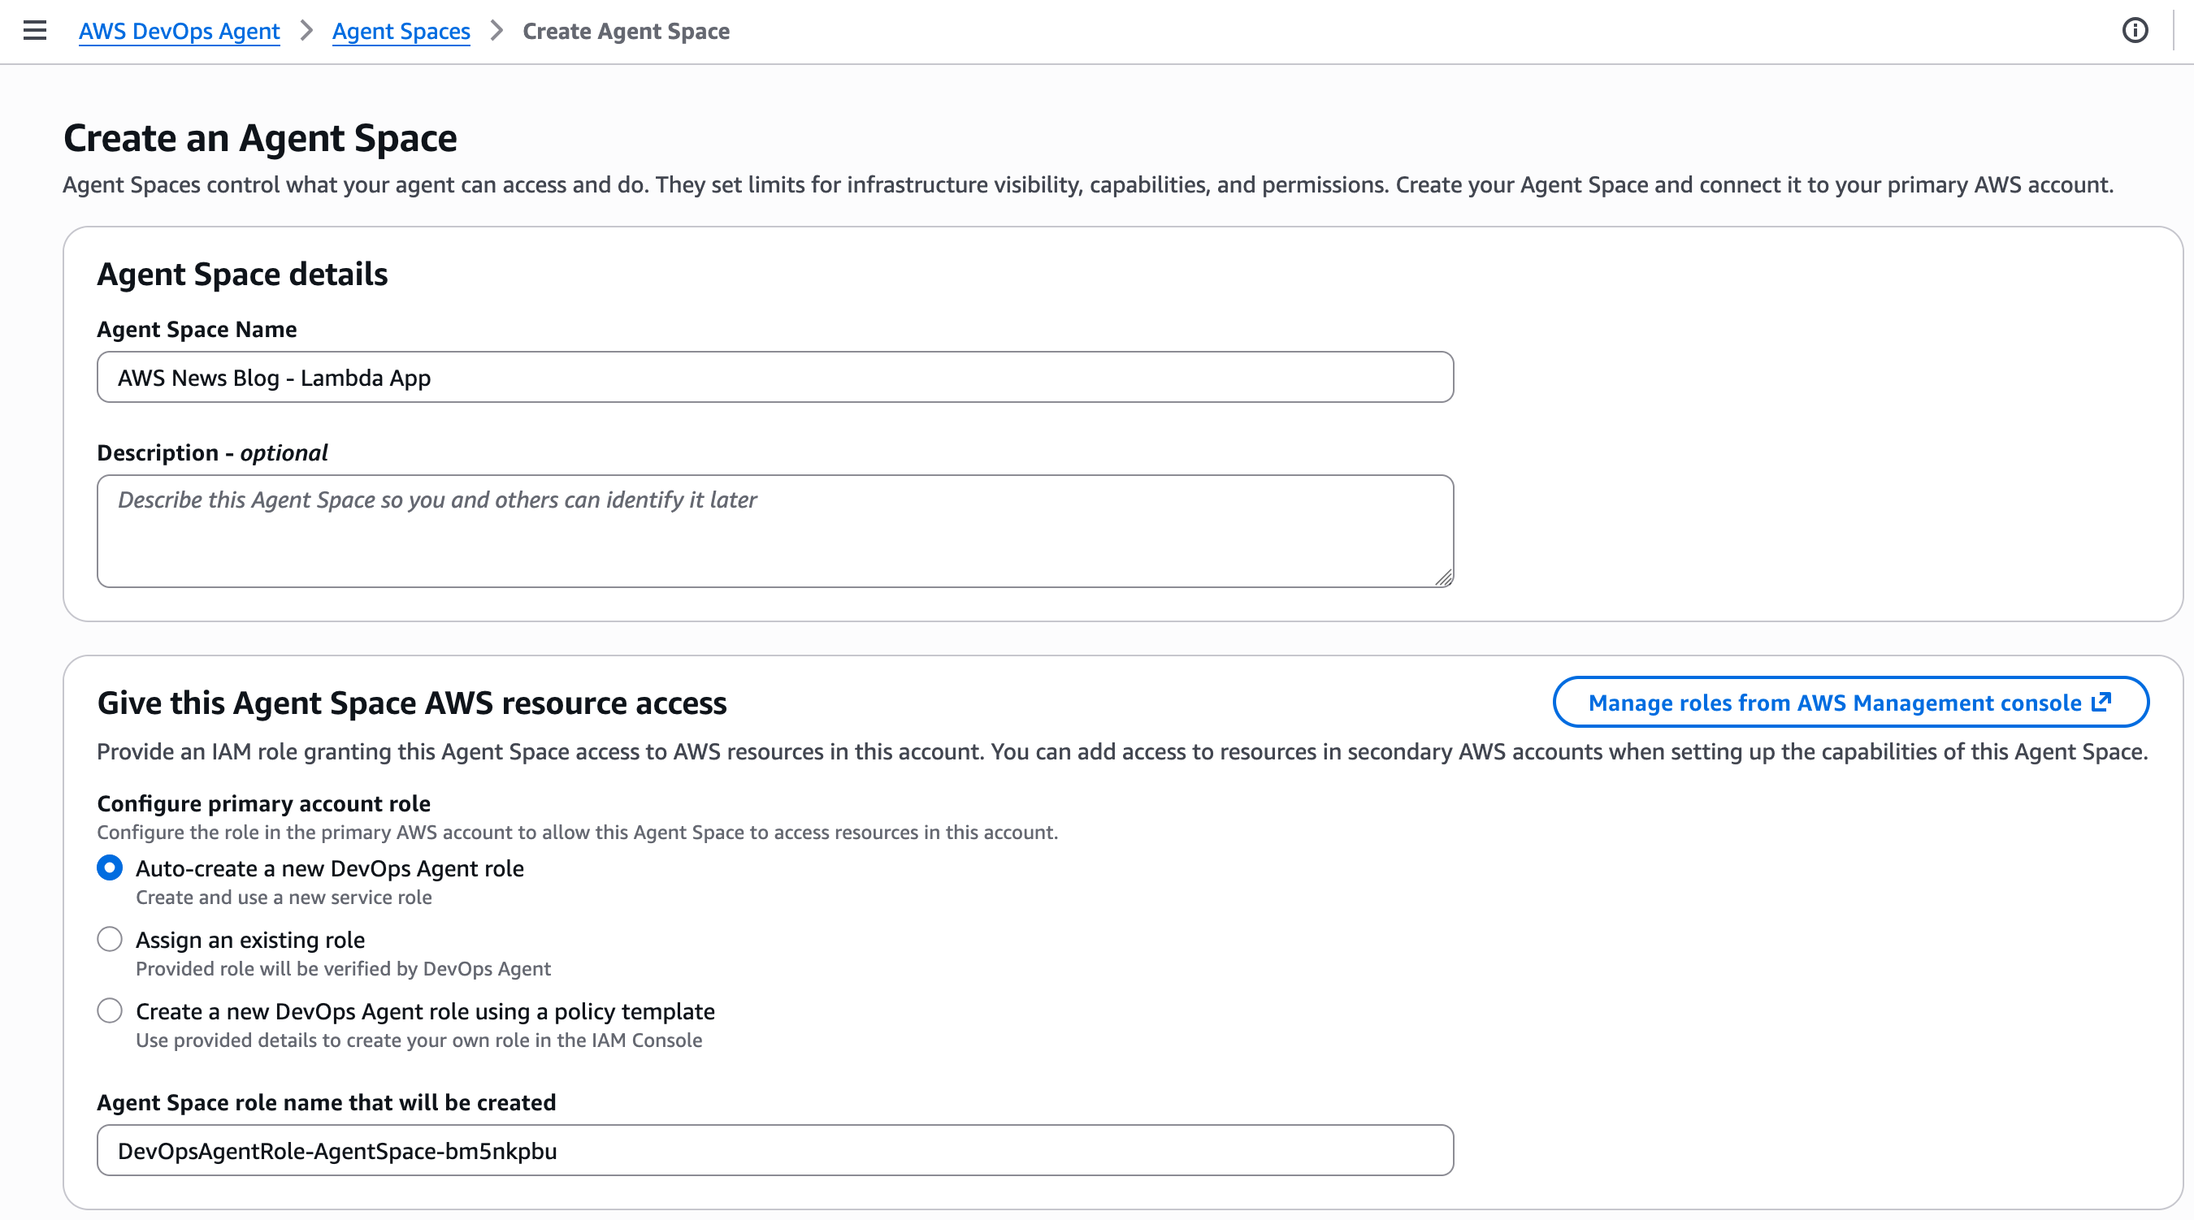Navigate to Agent Spaces breadcrumb link

pos(401,32)
